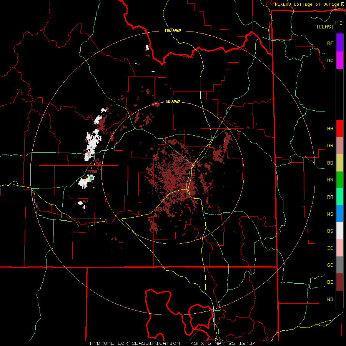Viewport: 346px width, 346px height.
Task: Click the RA legend label
Action: click(x=330, y=197)
